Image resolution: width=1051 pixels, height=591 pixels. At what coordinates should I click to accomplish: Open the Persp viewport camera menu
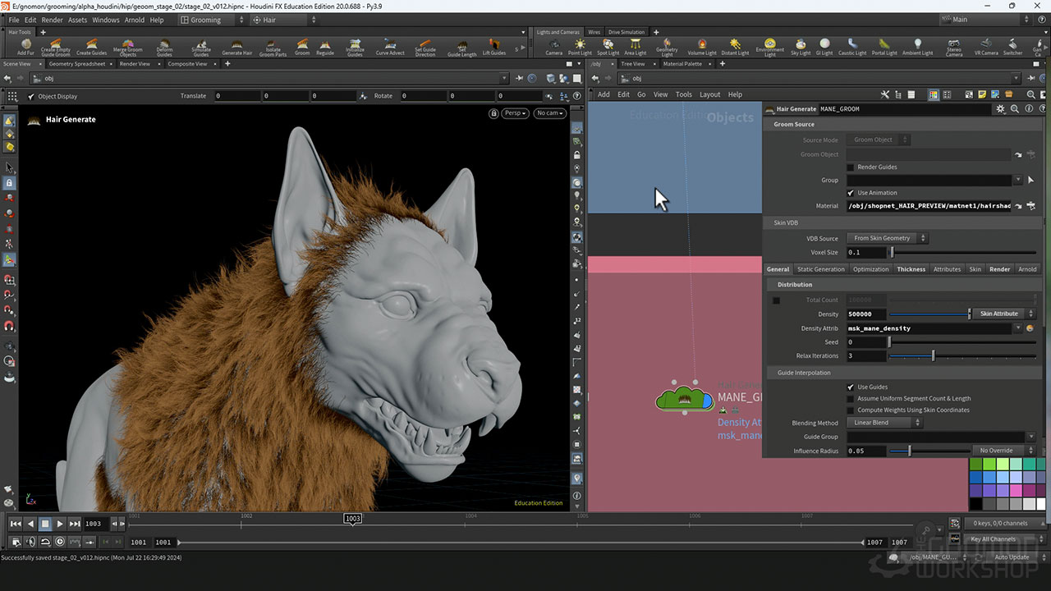[x=515, y=113]
